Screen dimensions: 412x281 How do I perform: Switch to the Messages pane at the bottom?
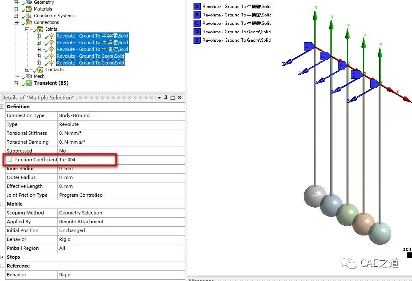click(202, 279)
